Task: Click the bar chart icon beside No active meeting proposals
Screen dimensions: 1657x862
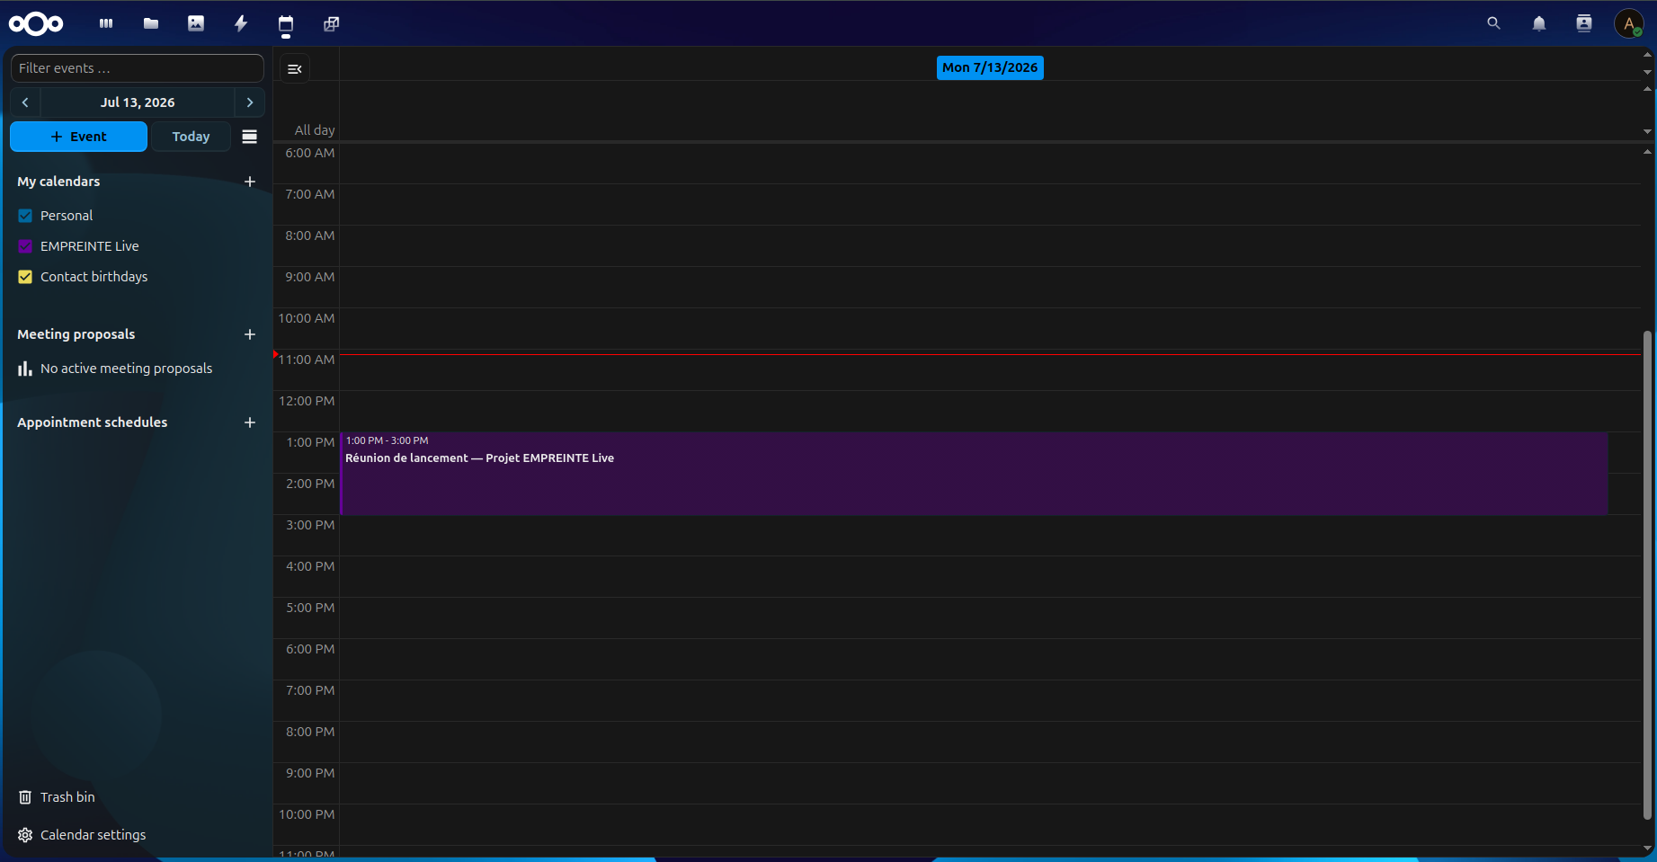Action: pos(25,369)
